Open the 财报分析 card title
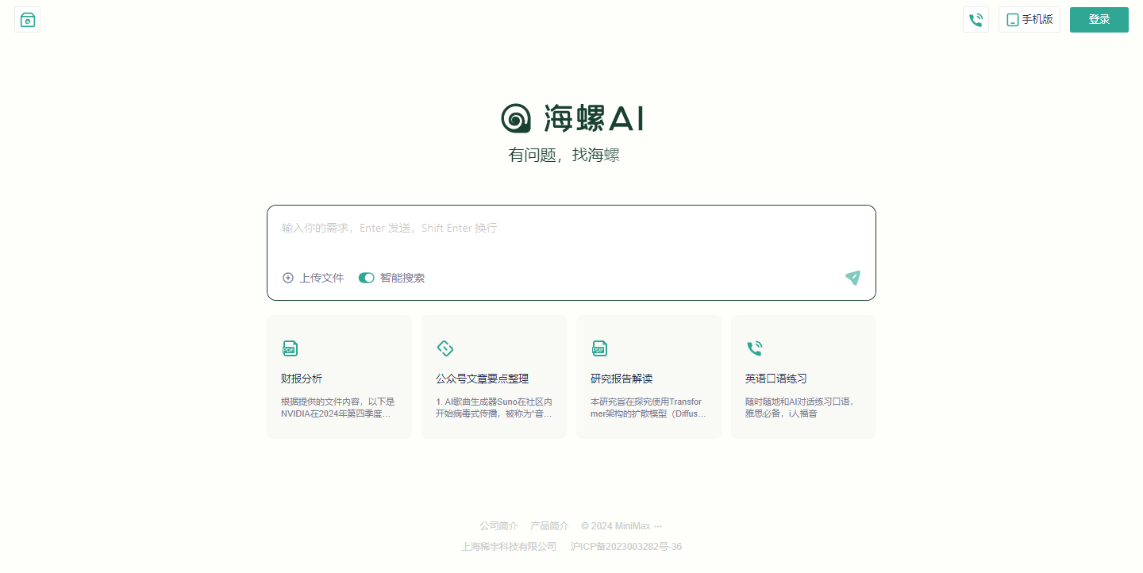 302,379
